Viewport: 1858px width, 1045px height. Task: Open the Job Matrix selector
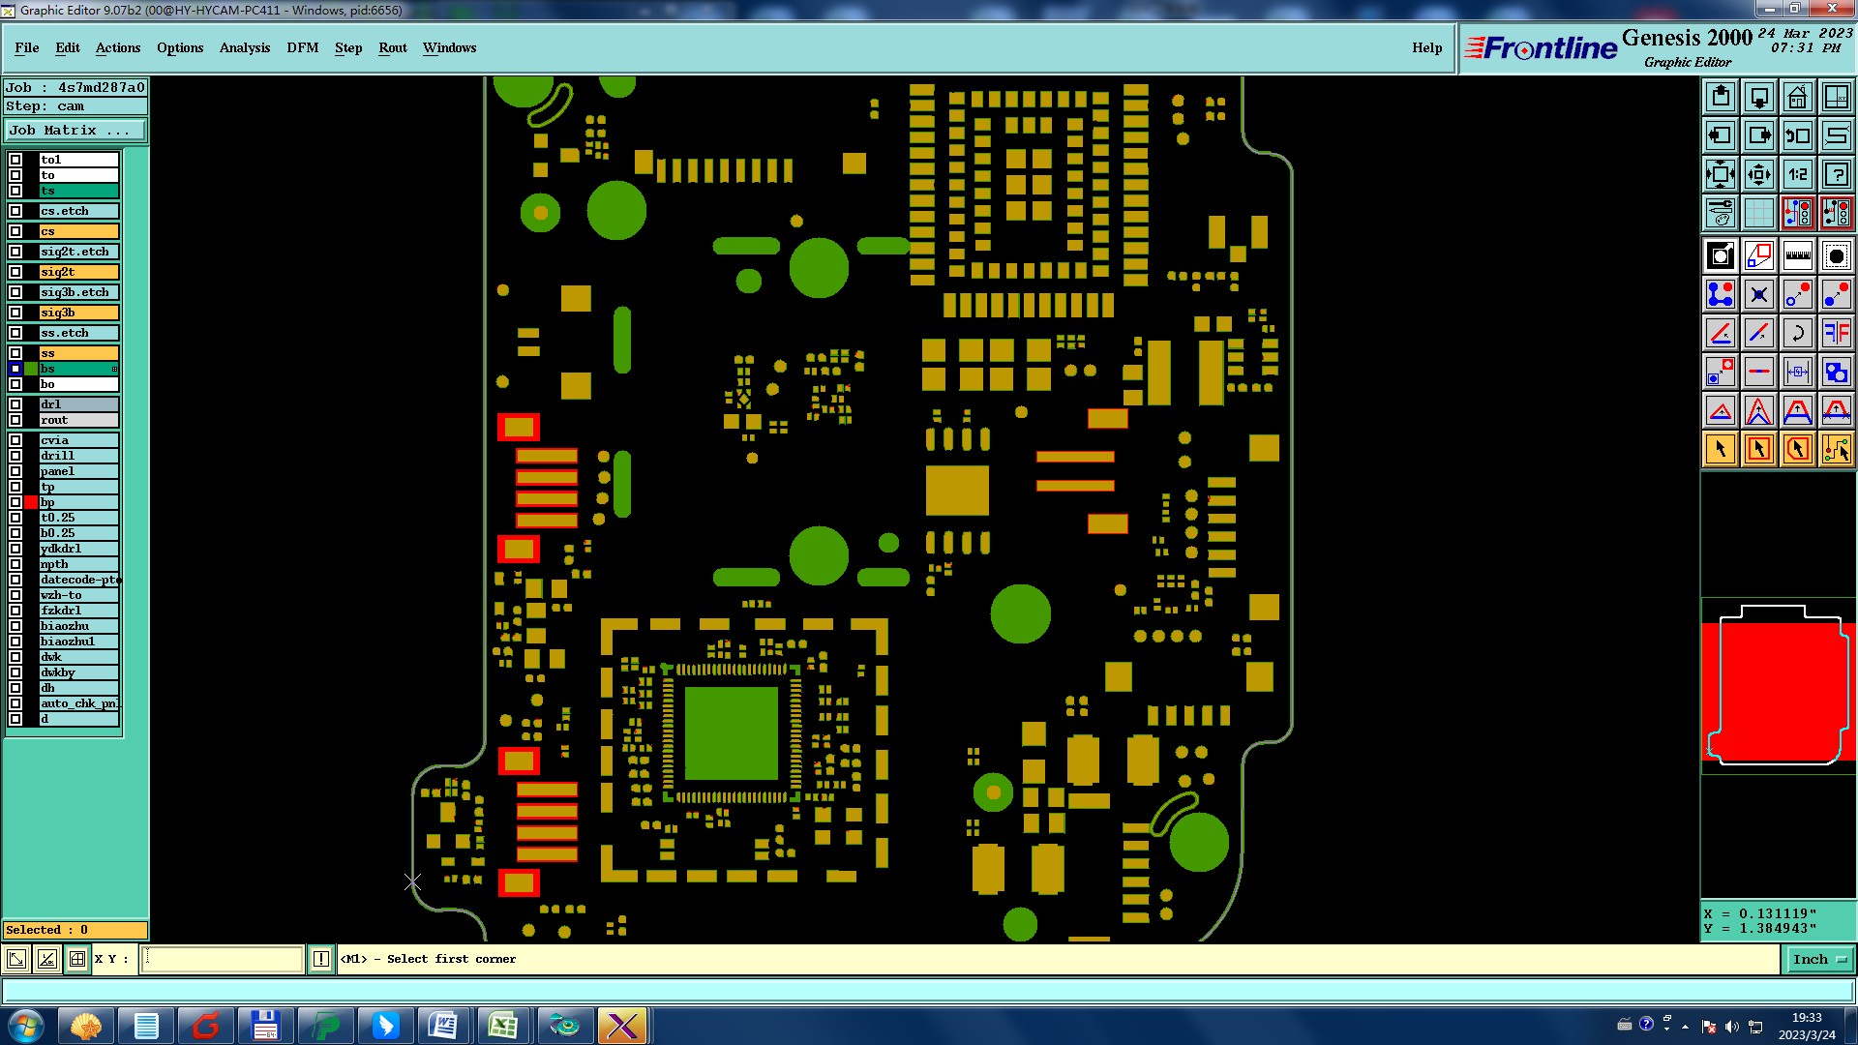tap(75, 130)
